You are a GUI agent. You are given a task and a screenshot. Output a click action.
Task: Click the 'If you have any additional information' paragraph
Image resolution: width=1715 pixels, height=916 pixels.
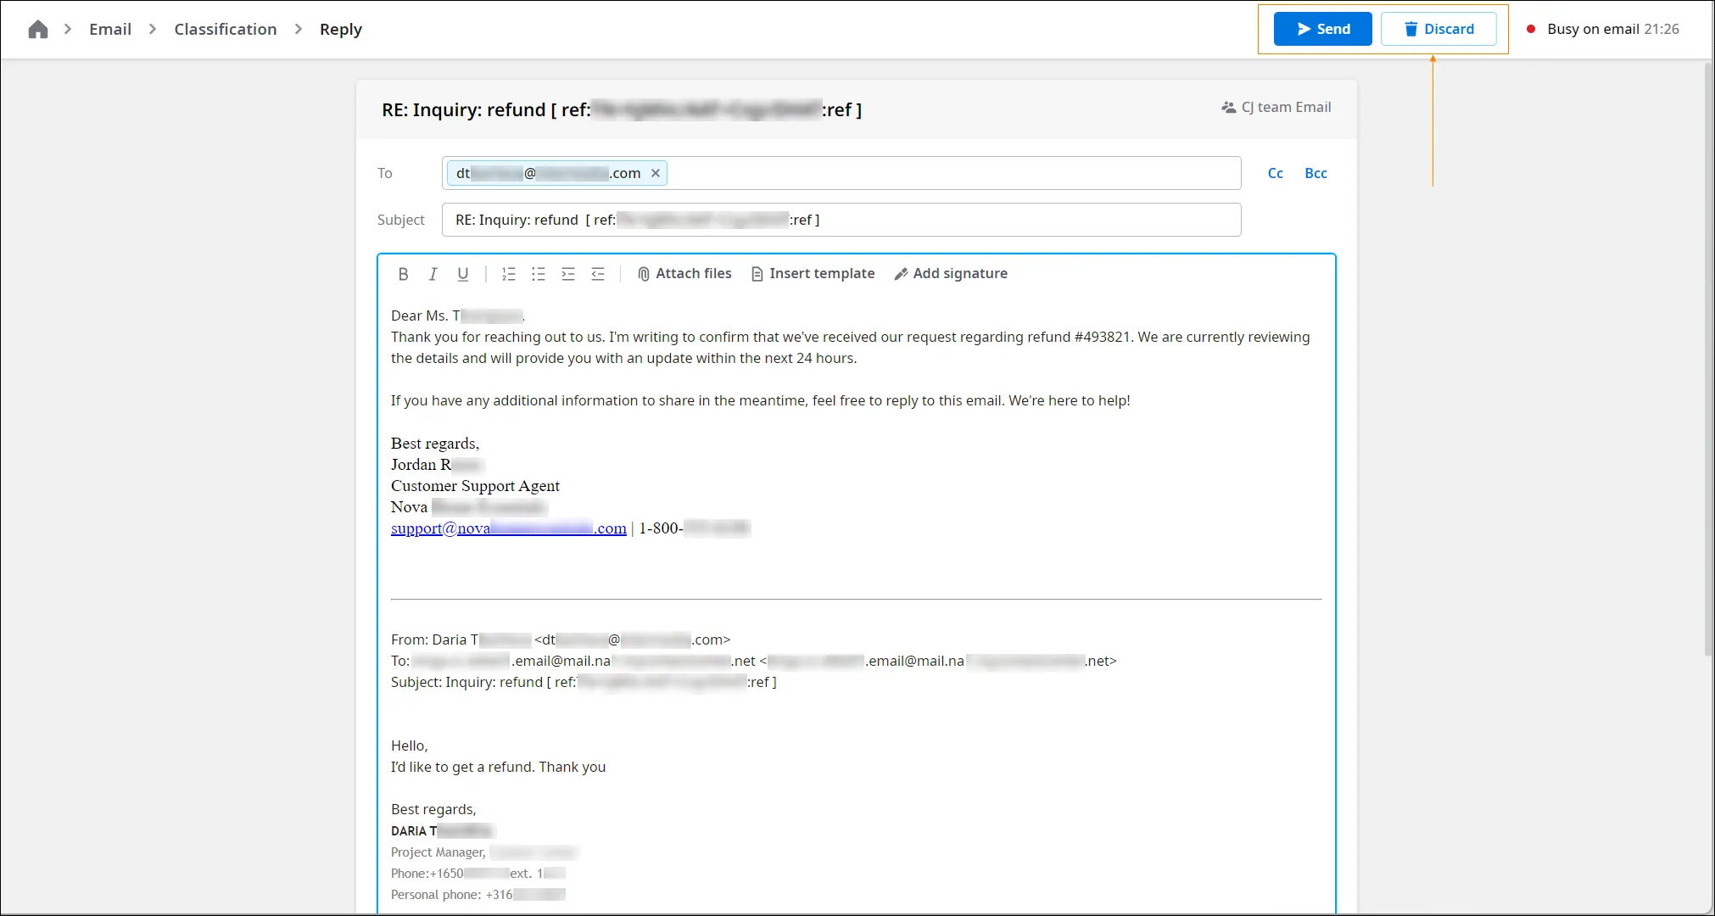[760, 400]
